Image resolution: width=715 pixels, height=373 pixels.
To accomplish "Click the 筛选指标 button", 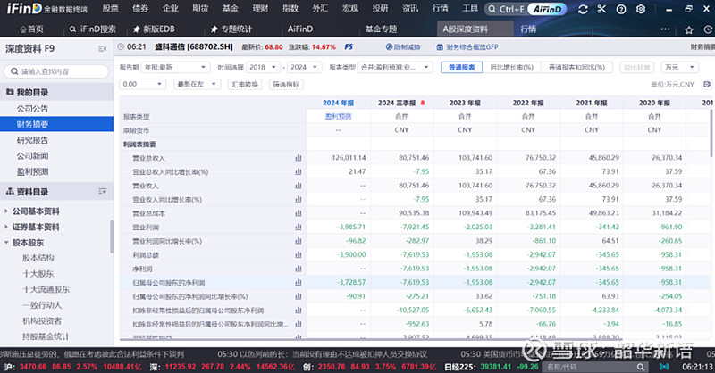I will [x=286, y=84].
